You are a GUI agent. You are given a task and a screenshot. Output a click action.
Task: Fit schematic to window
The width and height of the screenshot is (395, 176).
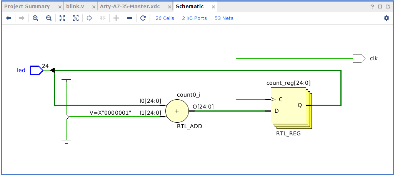point(62,18)
